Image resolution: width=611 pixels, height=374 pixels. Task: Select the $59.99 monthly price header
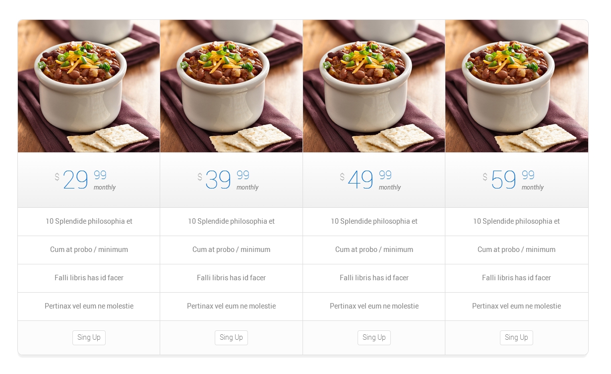(517, 180)
